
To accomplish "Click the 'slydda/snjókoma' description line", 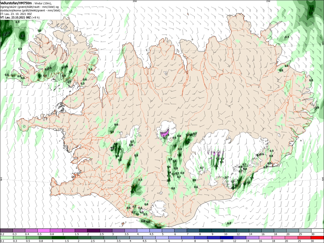I will [x=30, y=10].
